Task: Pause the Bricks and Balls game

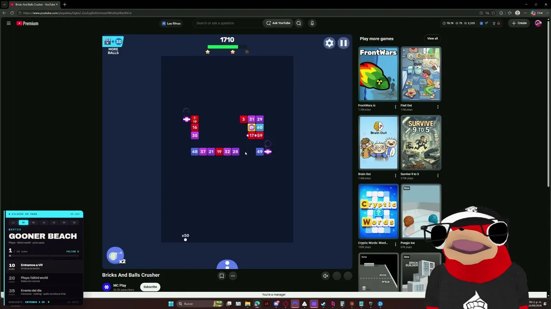Action: point(344,43)
